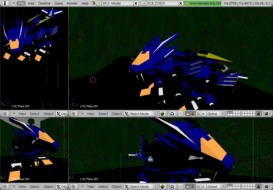This screenshot has width=273, height=190.
Task: Click render-this-window icon in top-right view header
Action: click(x=267, y=114)
